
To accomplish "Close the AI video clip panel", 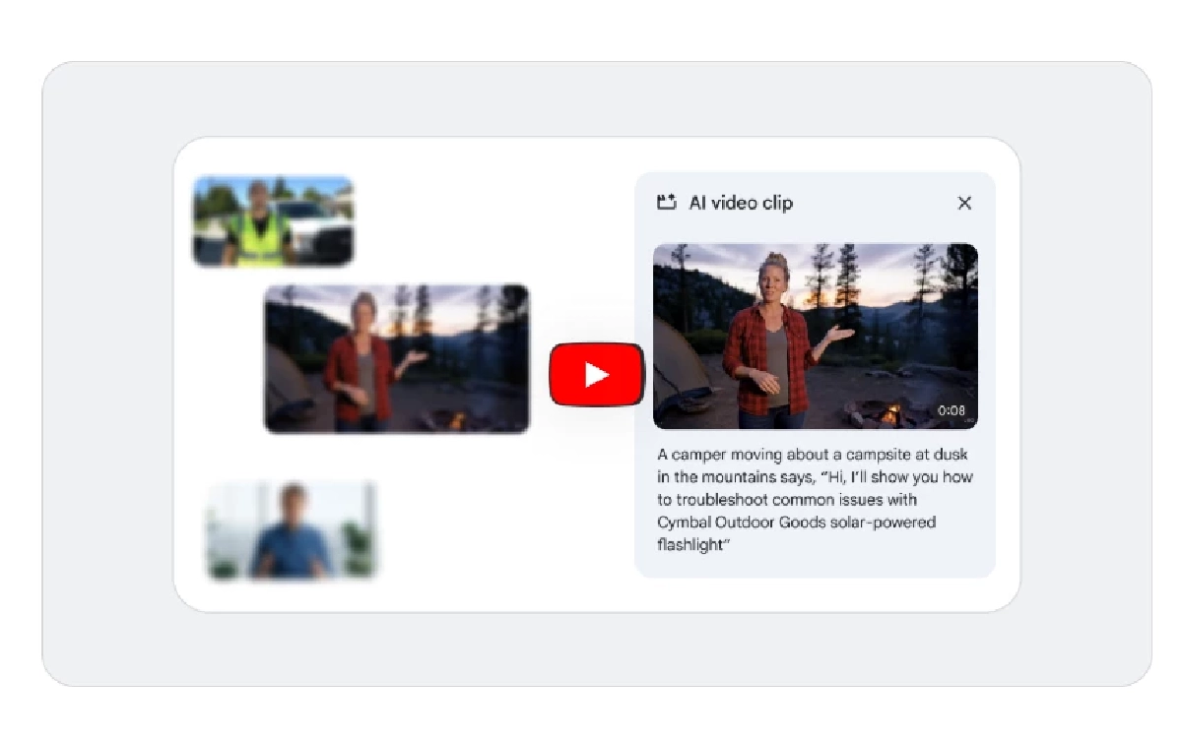I will [964, 203].
